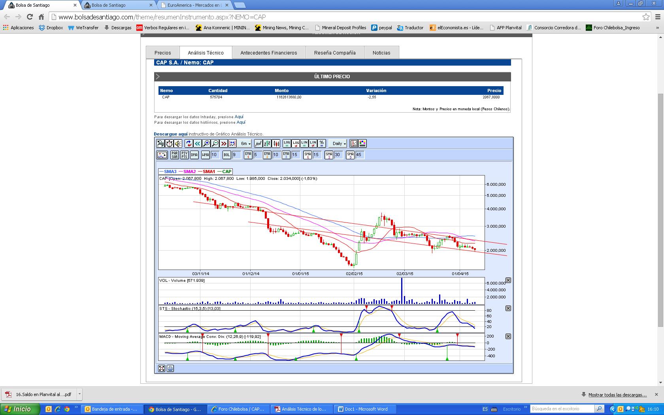Open the color palette settings icon

click(x=362, y=143)
